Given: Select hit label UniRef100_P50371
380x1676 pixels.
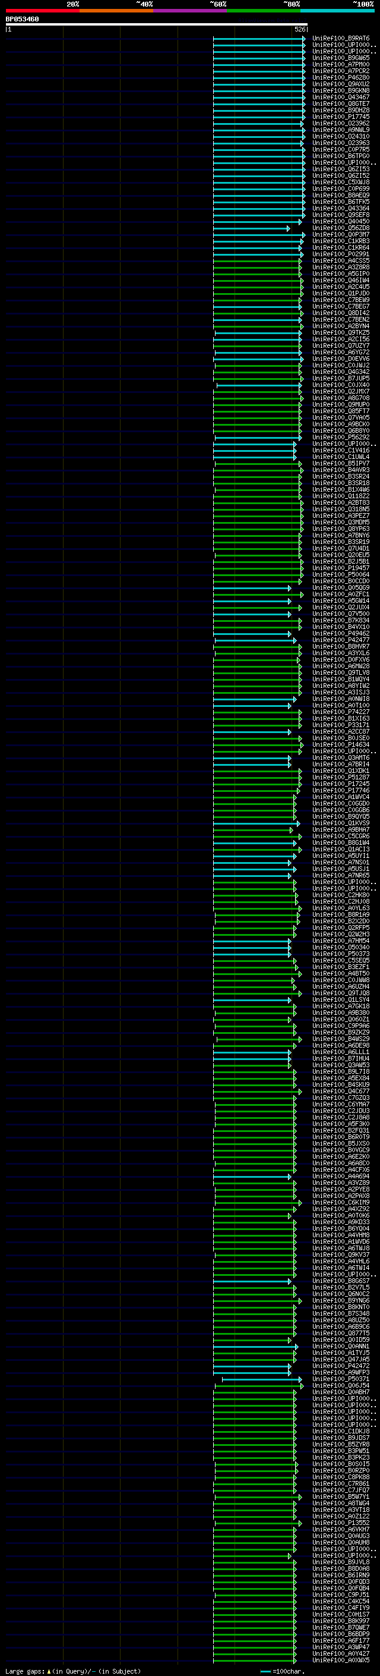Looking at the screenshot, I should pyautogui.click(x=341, y=1379).
